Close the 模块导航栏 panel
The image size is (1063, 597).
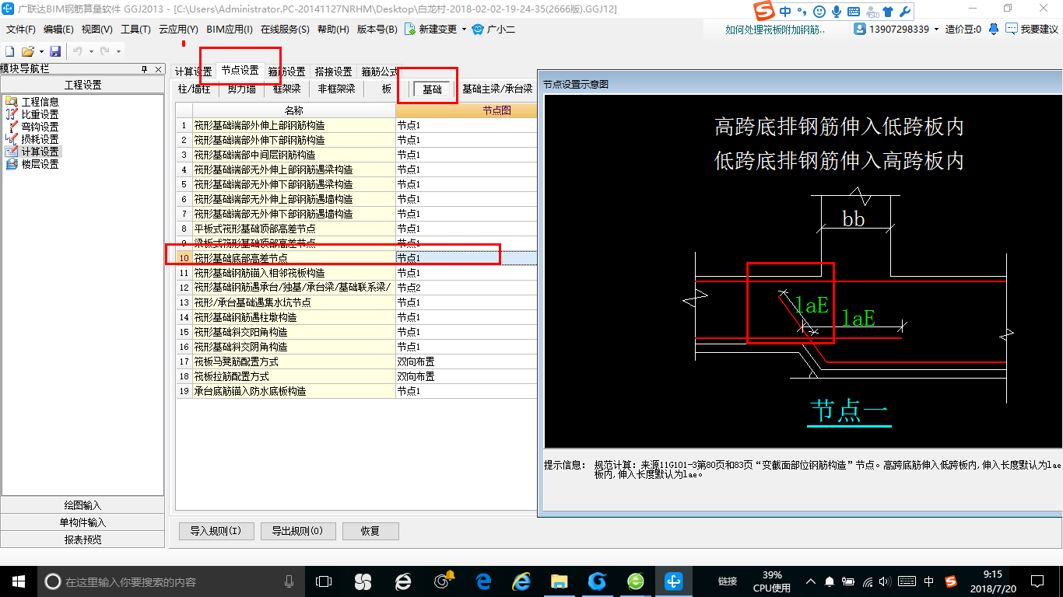click(158, 69)
